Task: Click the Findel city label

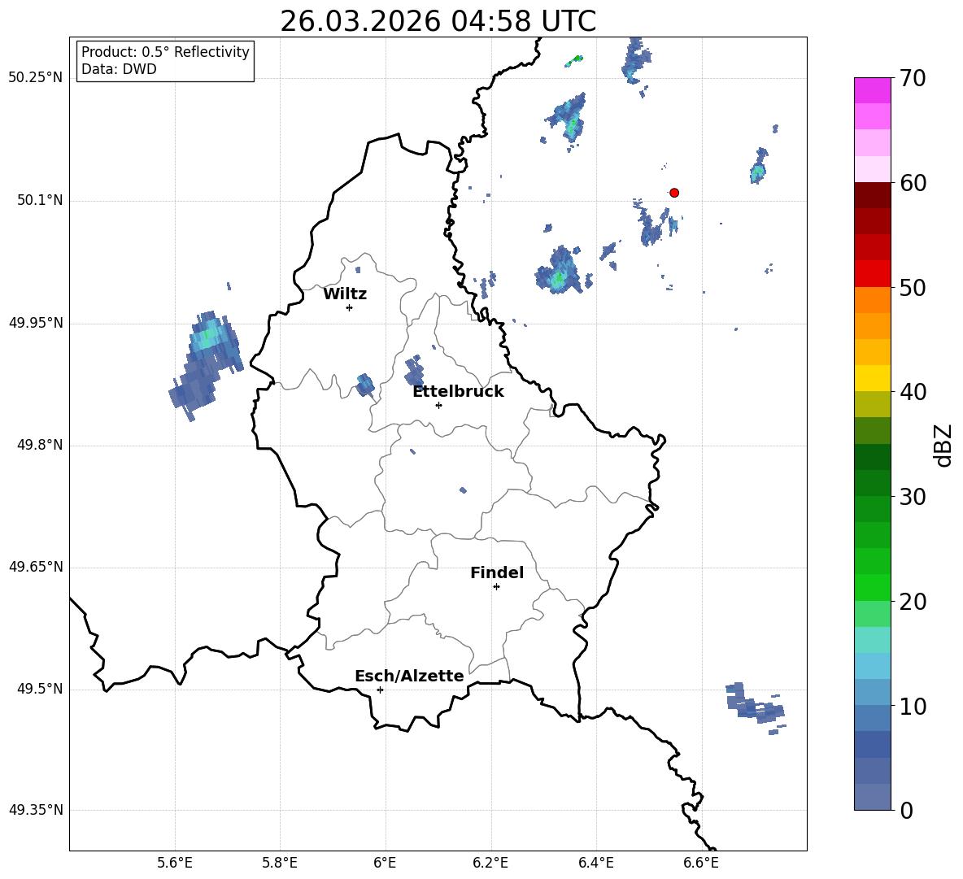Action: (497, 572)
